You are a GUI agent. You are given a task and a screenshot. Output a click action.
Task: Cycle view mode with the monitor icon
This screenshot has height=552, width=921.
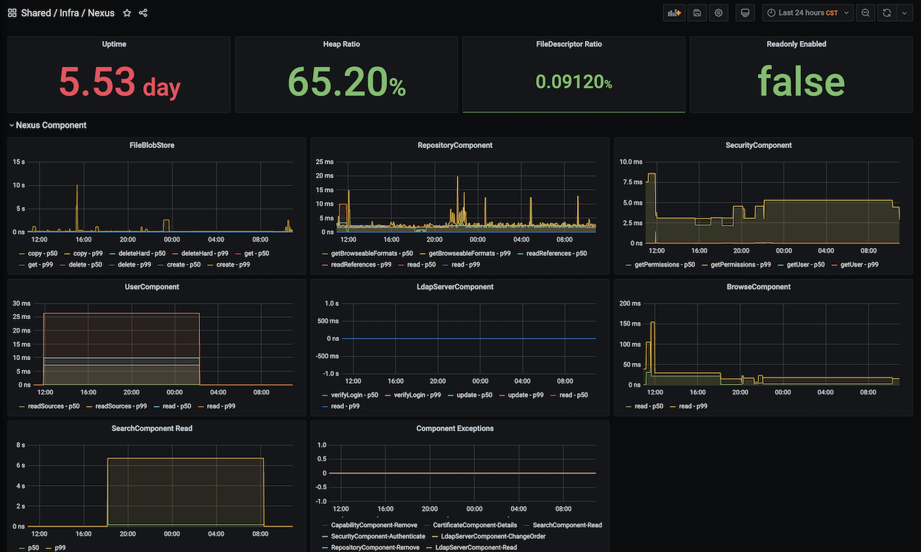[x=745, y=13]
